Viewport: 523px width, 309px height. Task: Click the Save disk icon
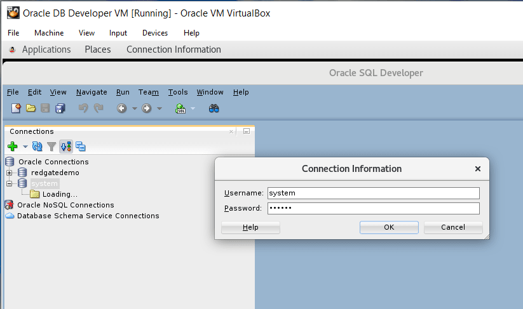point(45,108)
